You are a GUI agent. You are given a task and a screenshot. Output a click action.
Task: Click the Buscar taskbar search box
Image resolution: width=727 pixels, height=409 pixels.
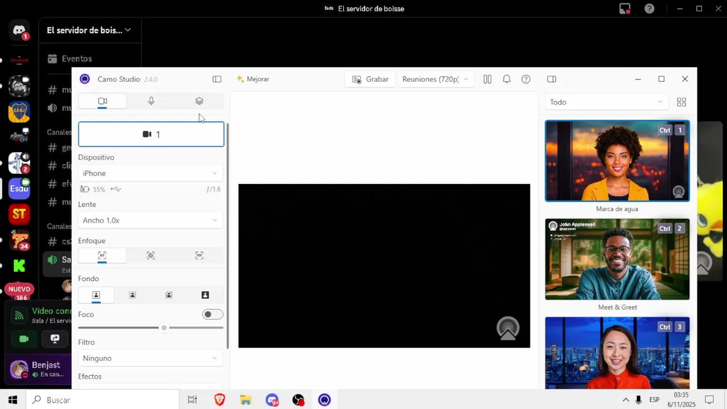[102, 400]
